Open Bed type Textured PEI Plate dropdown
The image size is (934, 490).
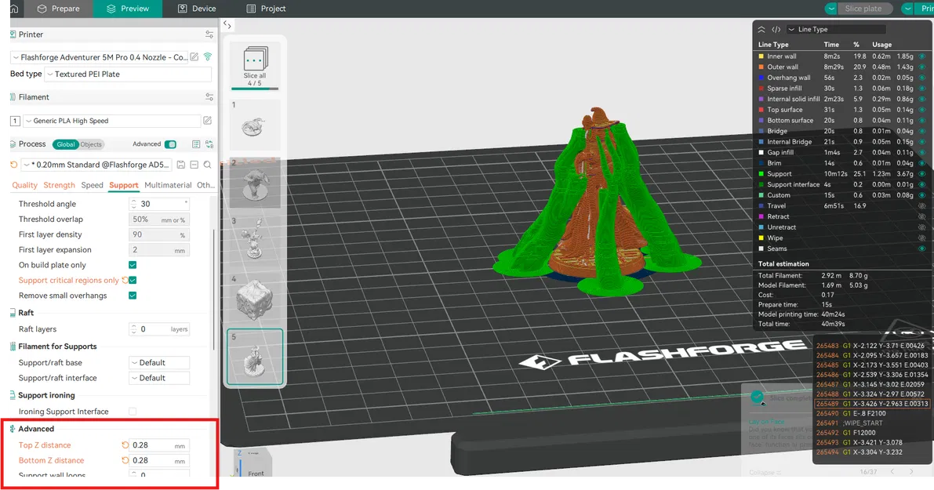[128, 74]
